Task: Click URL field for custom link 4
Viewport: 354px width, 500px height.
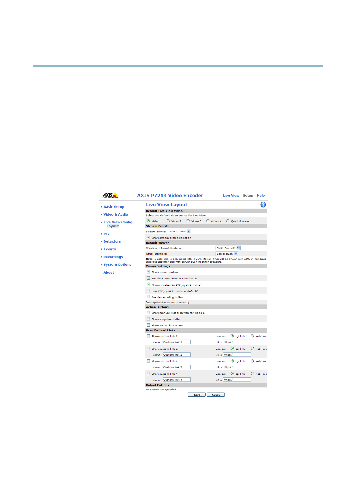Action: pos(237,380)
